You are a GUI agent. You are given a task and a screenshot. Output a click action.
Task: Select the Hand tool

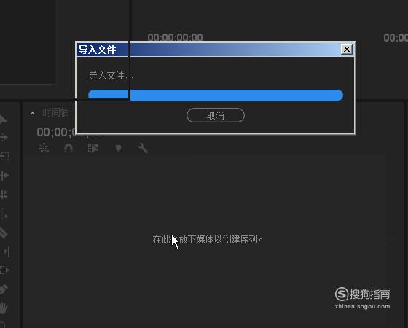tap(4, 308)
